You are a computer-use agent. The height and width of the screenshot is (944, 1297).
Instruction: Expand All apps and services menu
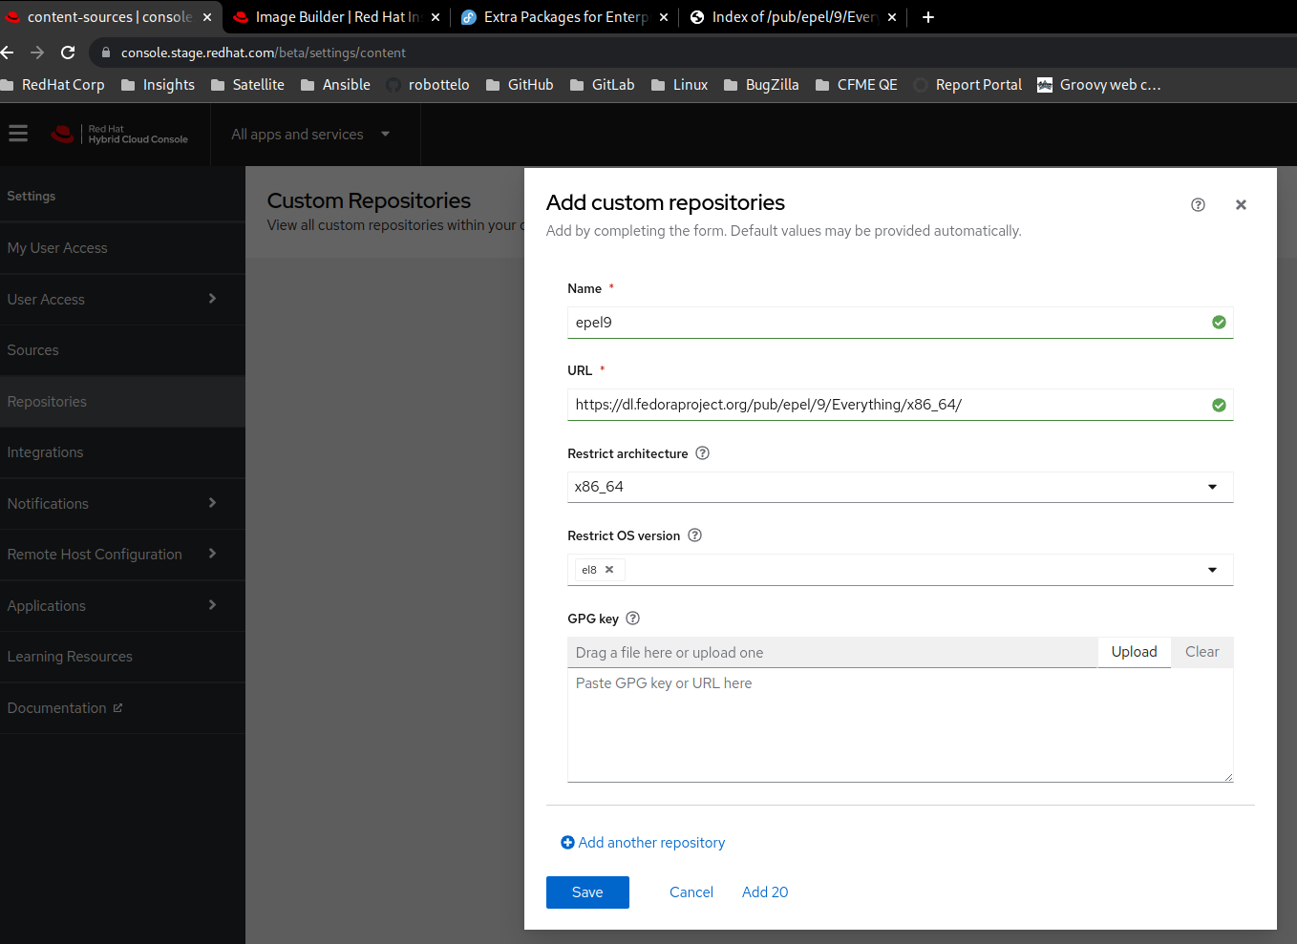coord(311,135)
